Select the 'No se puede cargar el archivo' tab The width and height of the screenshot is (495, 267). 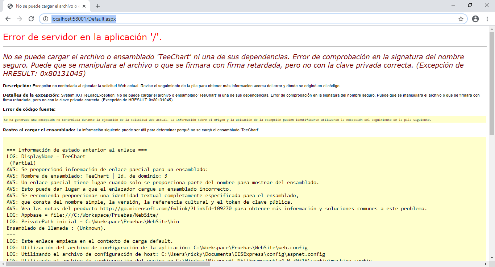pyautogui.click(x=46, y=6)
